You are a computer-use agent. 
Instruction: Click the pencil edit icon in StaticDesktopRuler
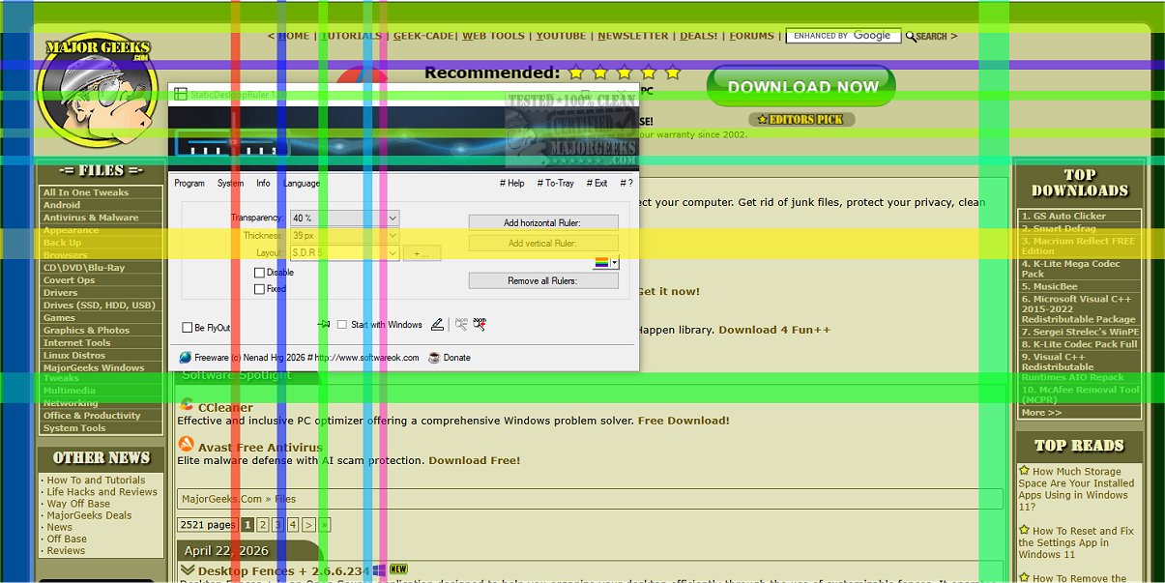437,325
